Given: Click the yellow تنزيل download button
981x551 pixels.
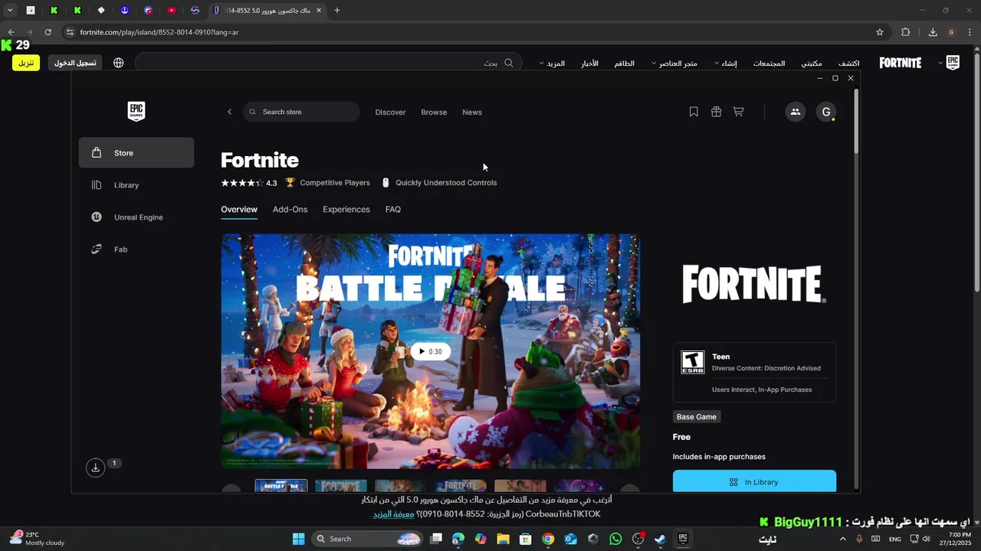Looking at the screenshot, I should tap(26, 63).
